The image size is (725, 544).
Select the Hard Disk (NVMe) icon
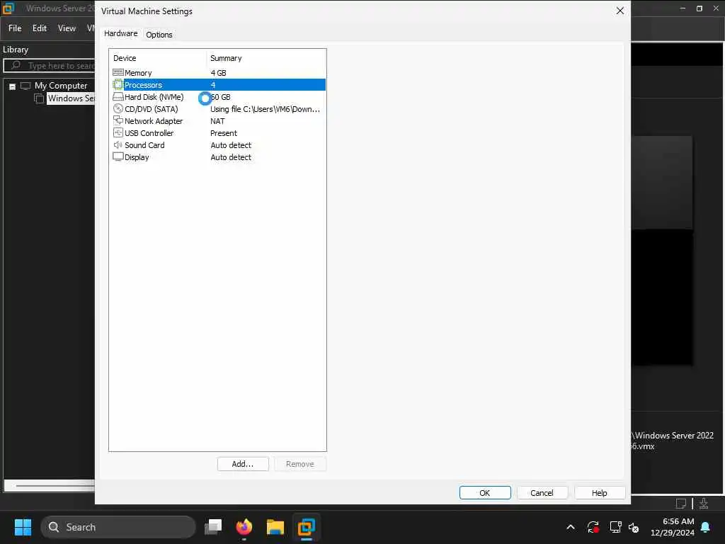[x=118, y=96]
